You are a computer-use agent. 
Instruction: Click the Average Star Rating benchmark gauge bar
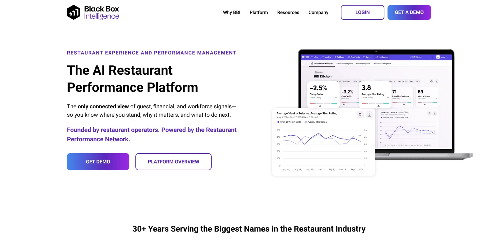[x=375, y=103]
